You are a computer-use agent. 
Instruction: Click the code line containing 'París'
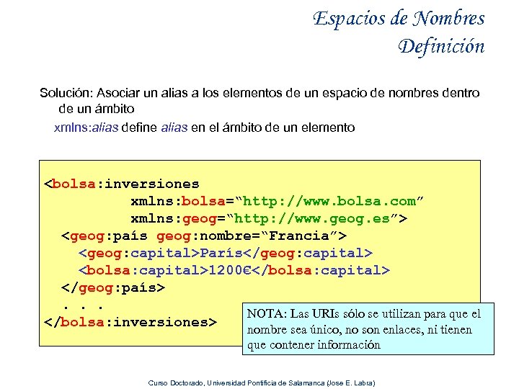click(226, 254)
